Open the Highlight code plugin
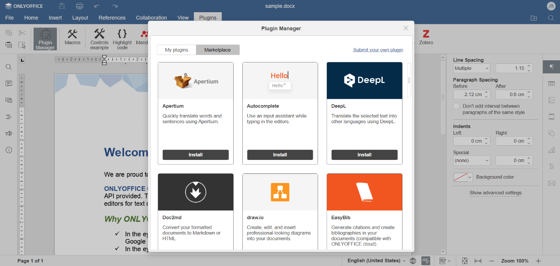 [x=122, y=39]
